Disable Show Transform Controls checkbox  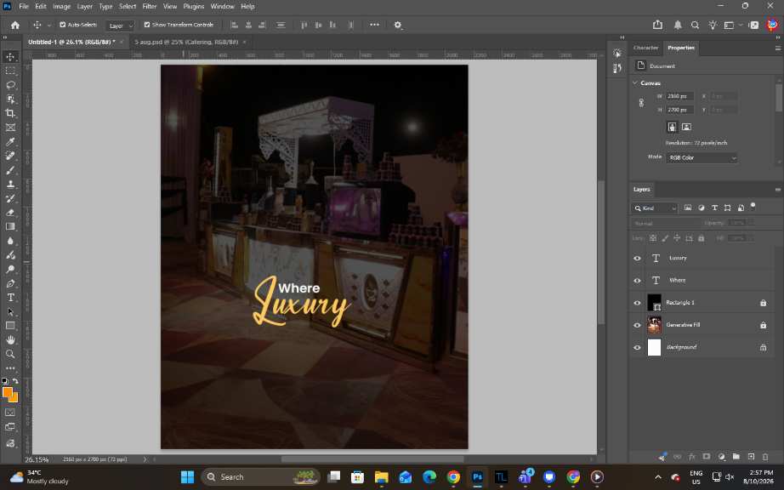(x=147, y=25)
